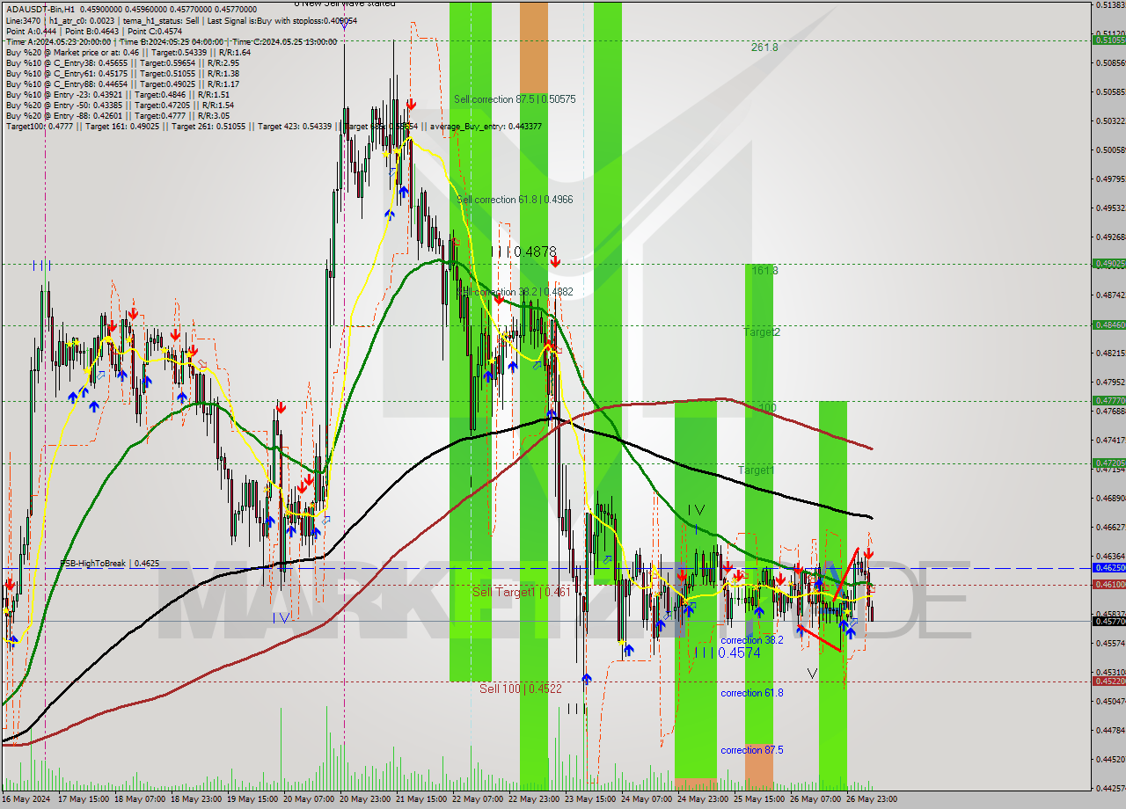Click the current price 0.45770 tag
The width and height of the screenshot is (1126, 809).
1108,621
